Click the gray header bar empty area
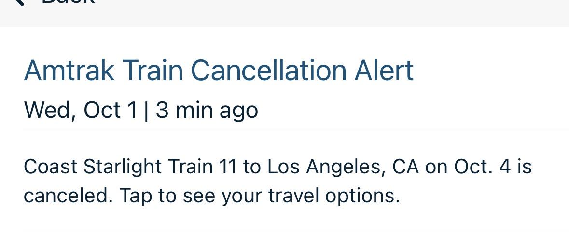Image resolution: width=569 pixels, height=240 pixels. pos(338,12)
